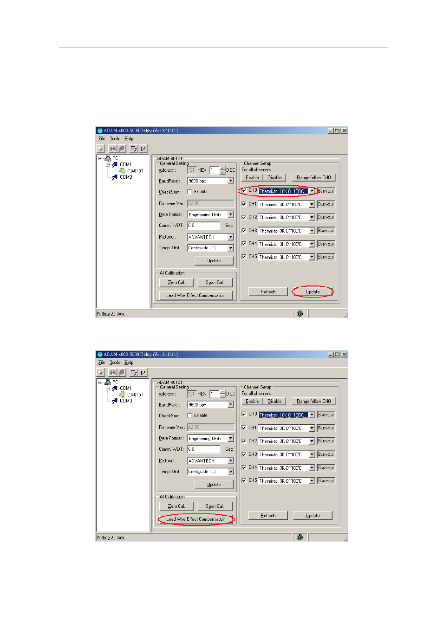Viewport: 443px width, 629px height.
Task: Open Protocol dropdown in upper window
Action: point(231,237)
